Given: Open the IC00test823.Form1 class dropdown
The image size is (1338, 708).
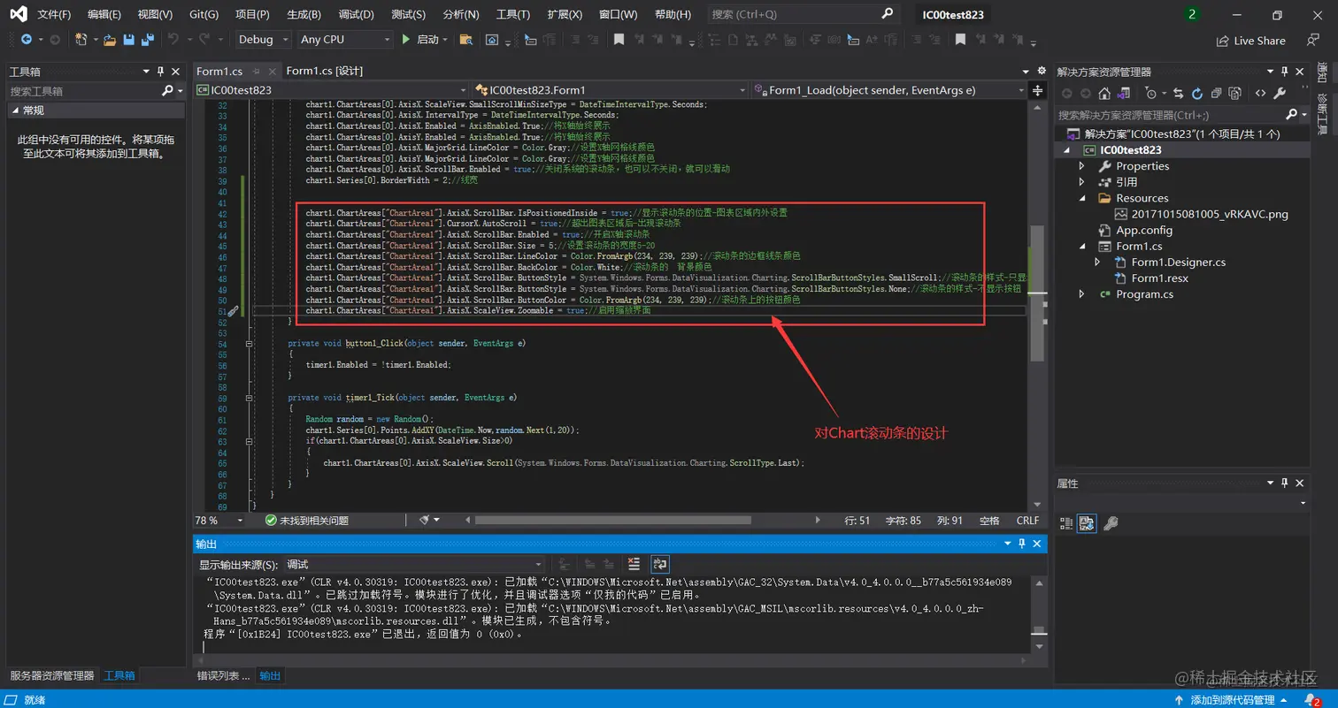Looking at the screenshot, I should click(x=610, y=90).
